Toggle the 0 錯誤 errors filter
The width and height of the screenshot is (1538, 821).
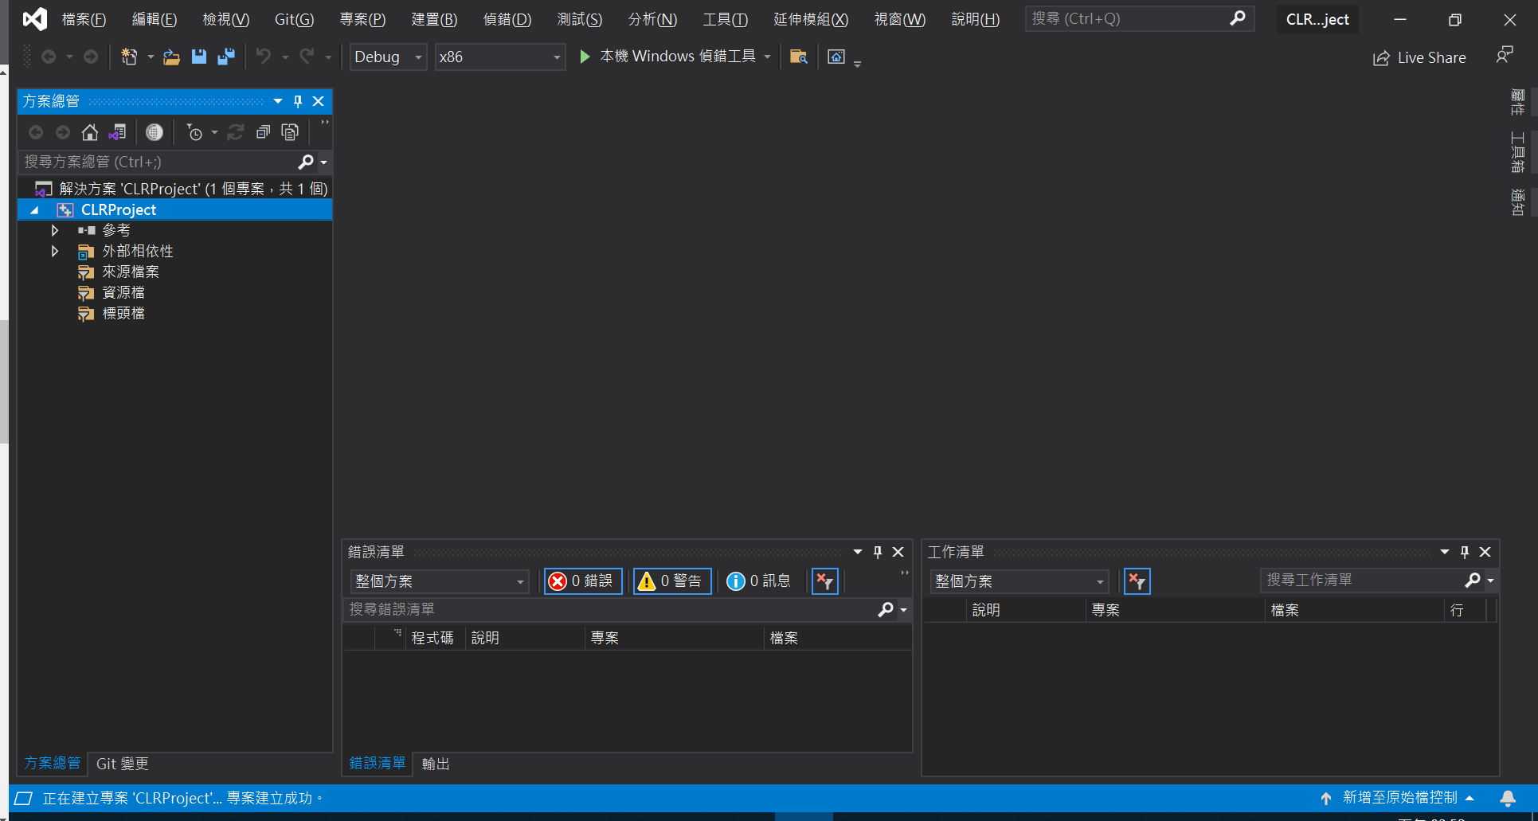(584, 581)
